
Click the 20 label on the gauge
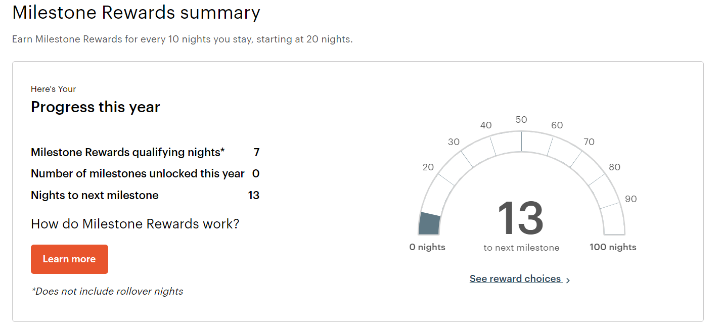(x=428, y=167)
